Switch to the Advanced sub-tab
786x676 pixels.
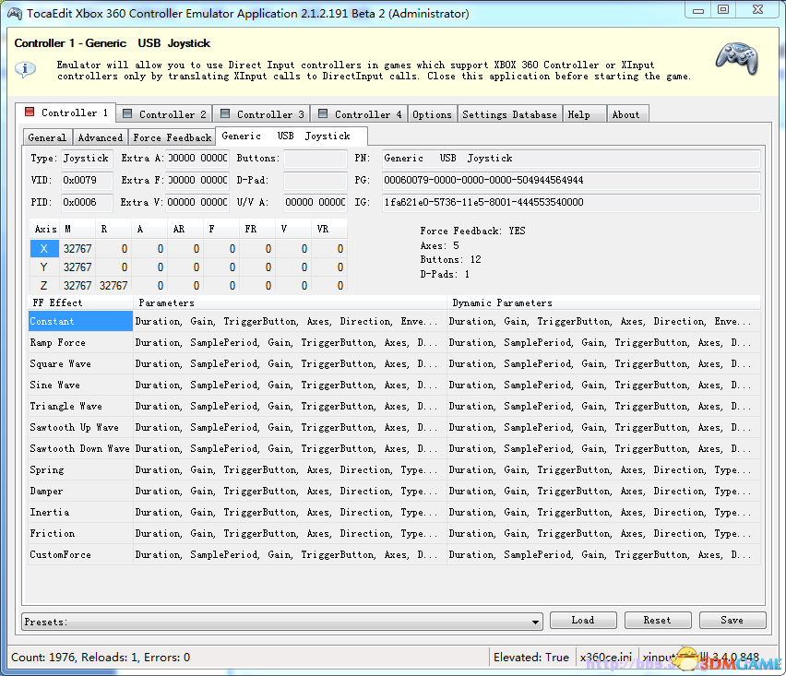101,136
